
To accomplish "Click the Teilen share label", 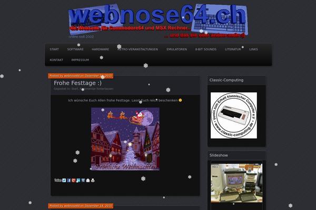I will tap(58, 180).
